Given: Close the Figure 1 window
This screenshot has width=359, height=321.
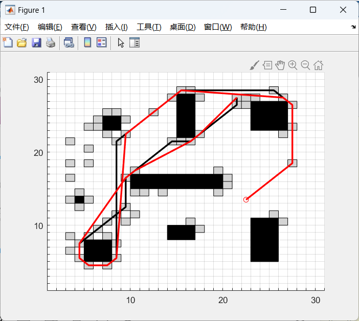Looking at the screenshot, I should pyautogui.click(x=343, y=10).
